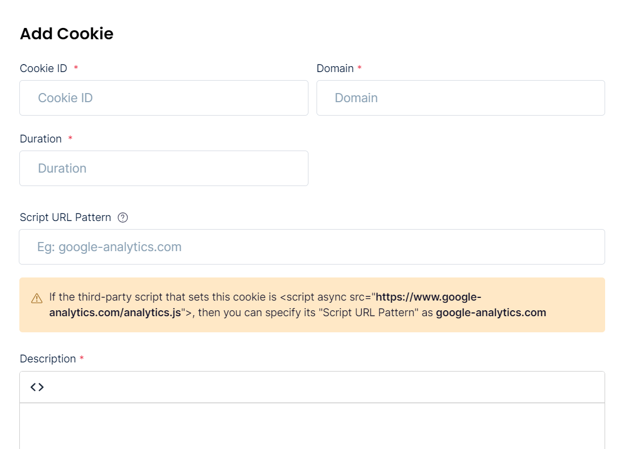Select the Duration input field
The height and width of the screenshot is (449, 625).
tap(164, 168)
